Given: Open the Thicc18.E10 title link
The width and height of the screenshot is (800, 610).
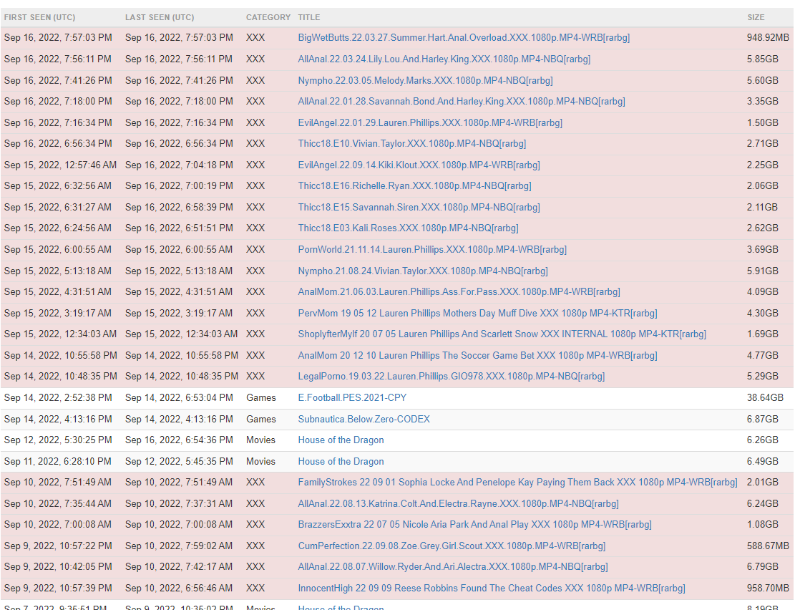Looking at the screenshot, I should pos(411,144).
